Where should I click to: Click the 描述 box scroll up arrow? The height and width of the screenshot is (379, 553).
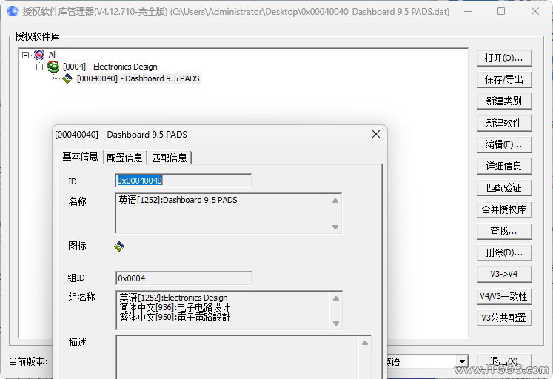pyautogui.click(x=365, y=343)
